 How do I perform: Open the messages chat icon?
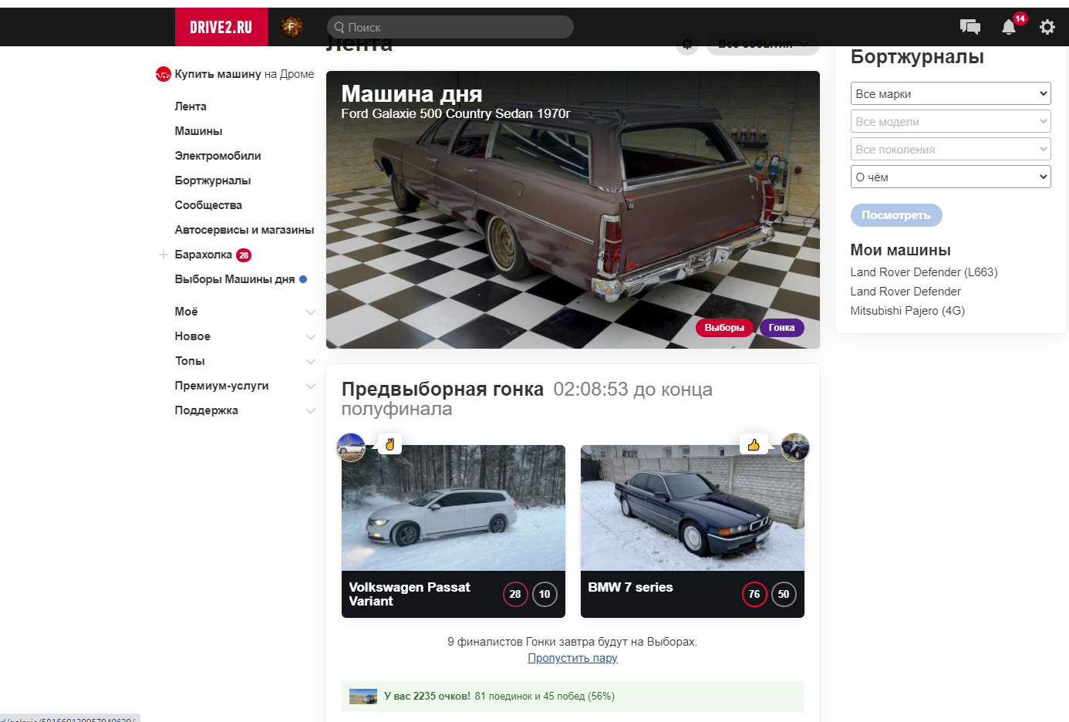click(x=970, y=27)
